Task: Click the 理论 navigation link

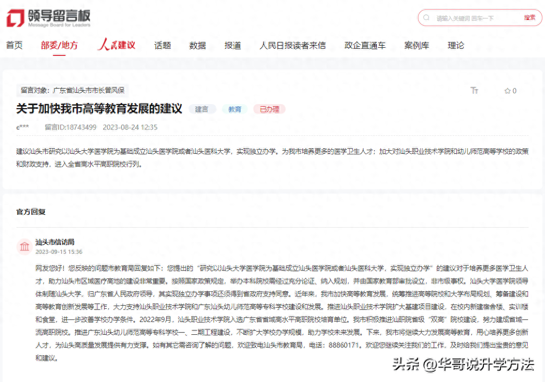Action: (455, 46)
